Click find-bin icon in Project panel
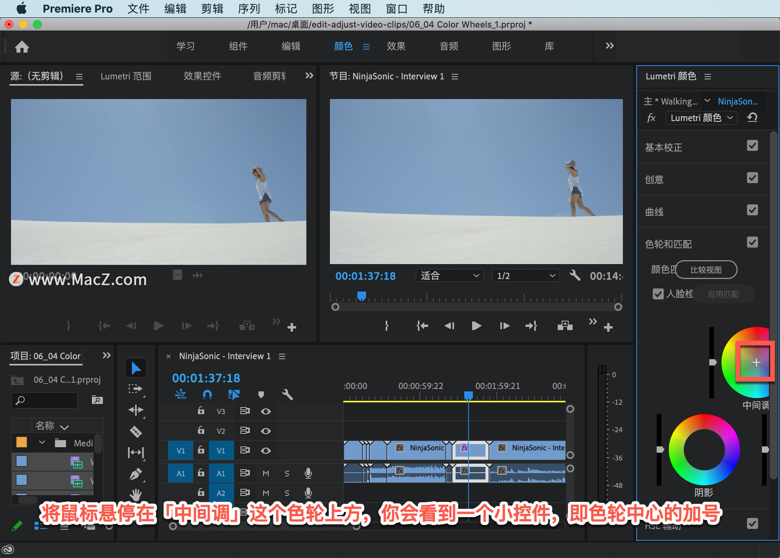Screen dimensions: 780x558 tap(97, 400)
